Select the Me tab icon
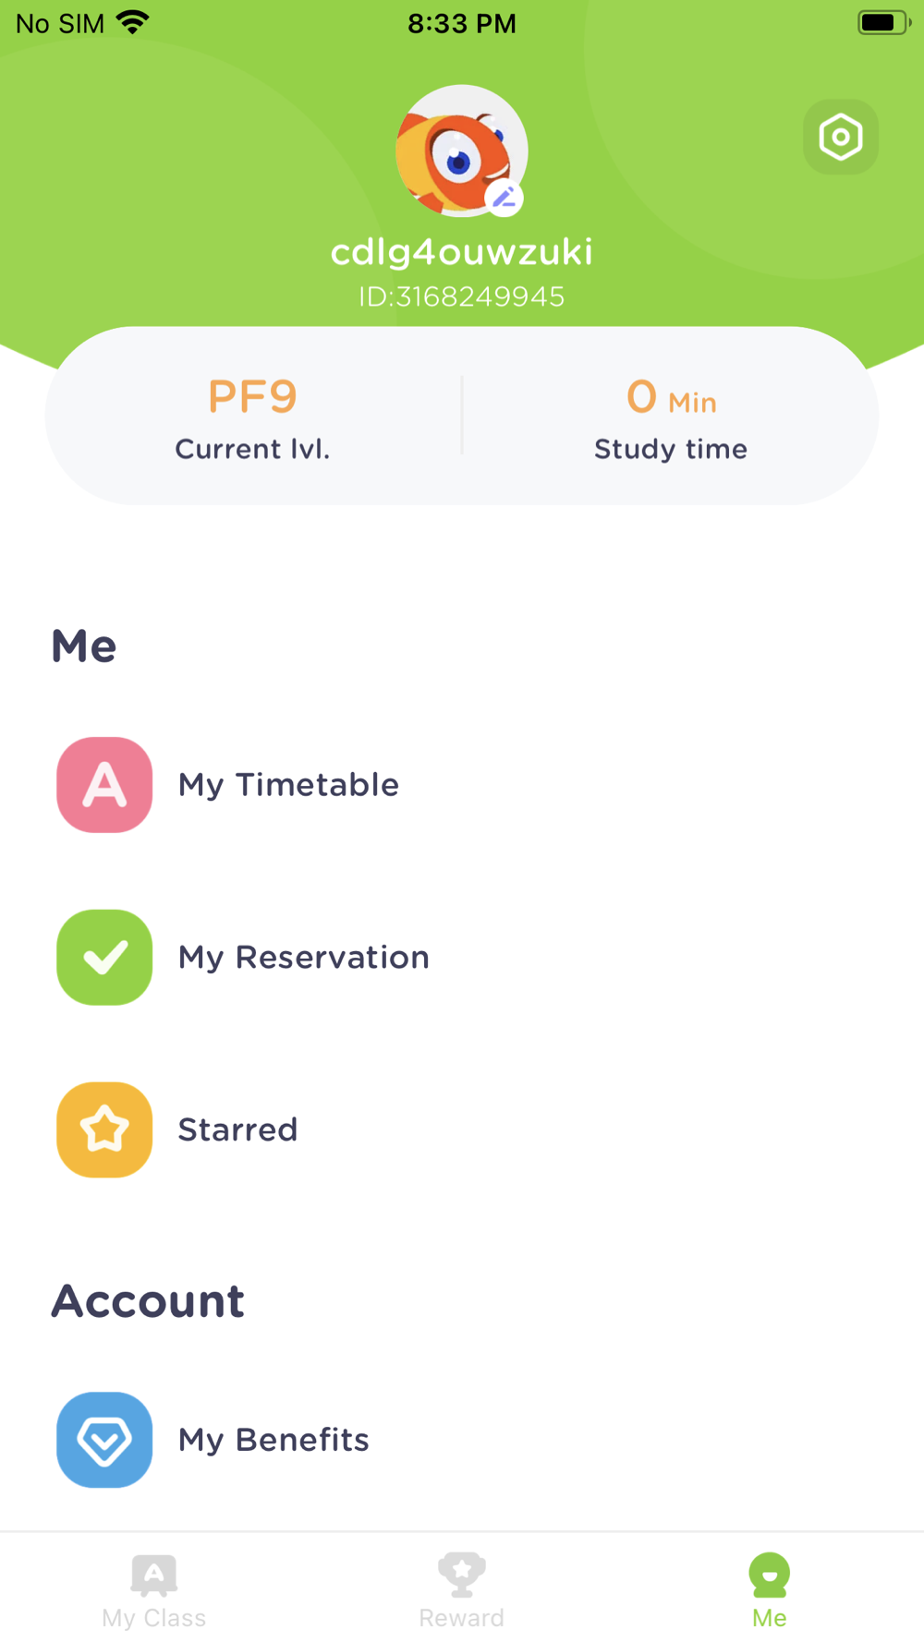 pos(769,1575)
